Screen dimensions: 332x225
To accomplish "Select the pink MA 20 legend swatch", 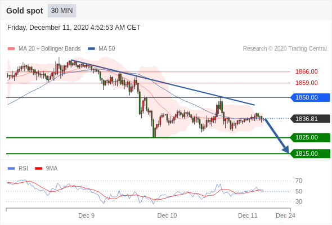I will tap(11, 49).
